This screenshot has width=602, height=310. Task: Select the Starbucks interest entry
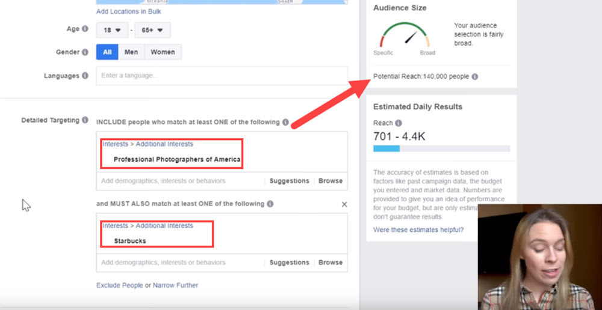point(130,241)
